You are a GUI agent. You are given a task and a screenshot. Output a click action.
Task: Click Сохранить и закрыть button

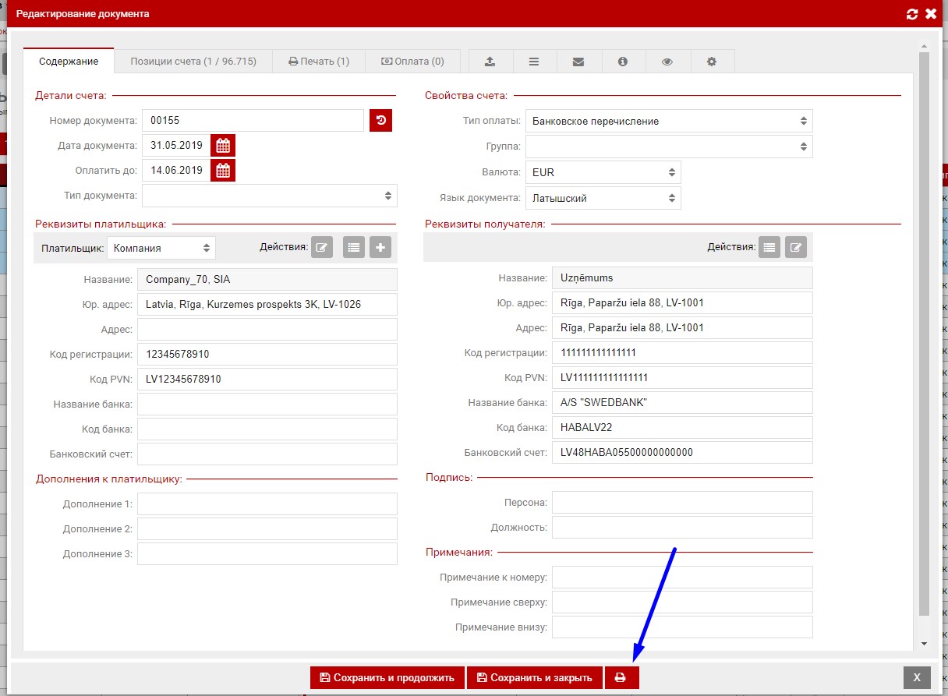535,677
